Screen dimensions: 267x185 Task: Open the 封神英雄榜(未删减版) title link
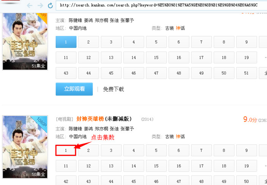click(x=104, y=119)
